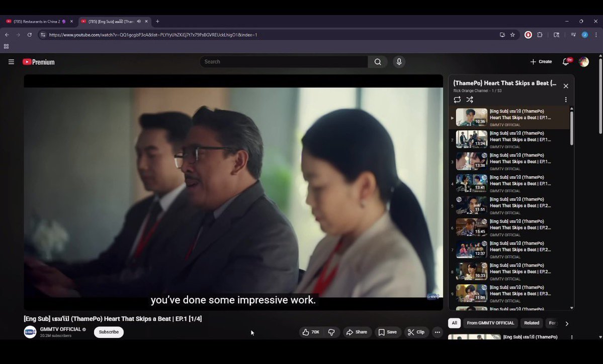Open a new browser tab
The height and width of the screenshot is (364, 603).
point(157,22)
